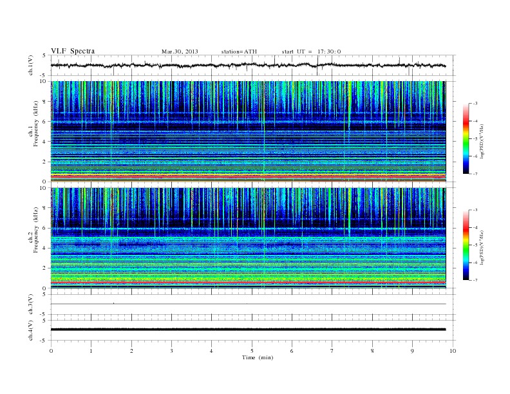Click the "7" tick label on time axis
This screenshot has height=394, width=510.
(x=332, y=351)
